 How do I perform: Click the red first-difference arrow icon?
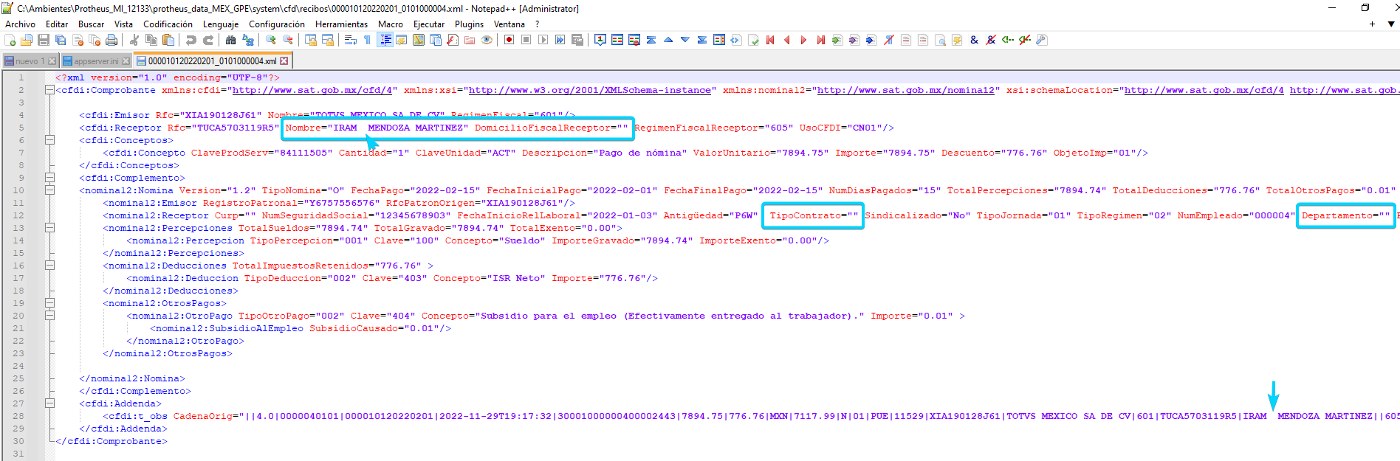pos(770,40)
